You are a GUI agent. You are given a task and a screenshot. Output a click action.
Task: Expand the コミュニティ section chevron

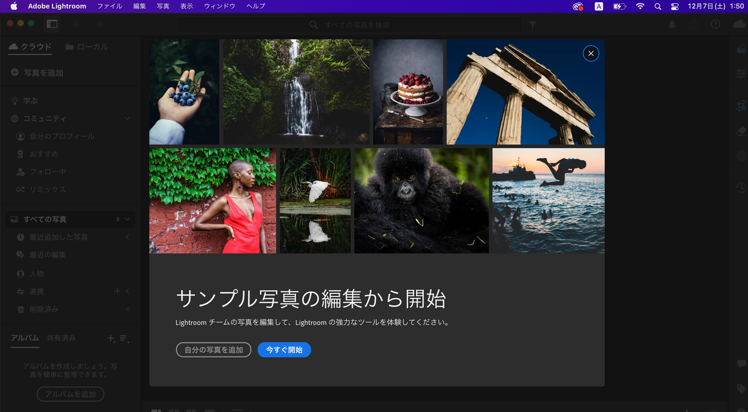point(127,119)
